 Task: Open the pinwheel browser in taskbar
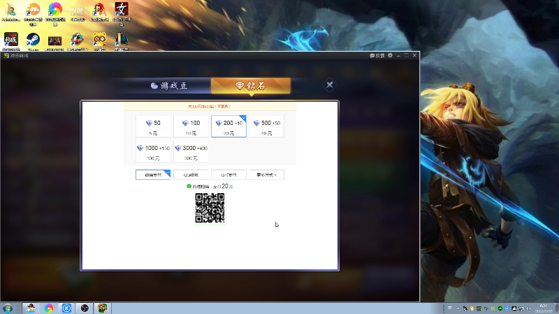(49, 308)
